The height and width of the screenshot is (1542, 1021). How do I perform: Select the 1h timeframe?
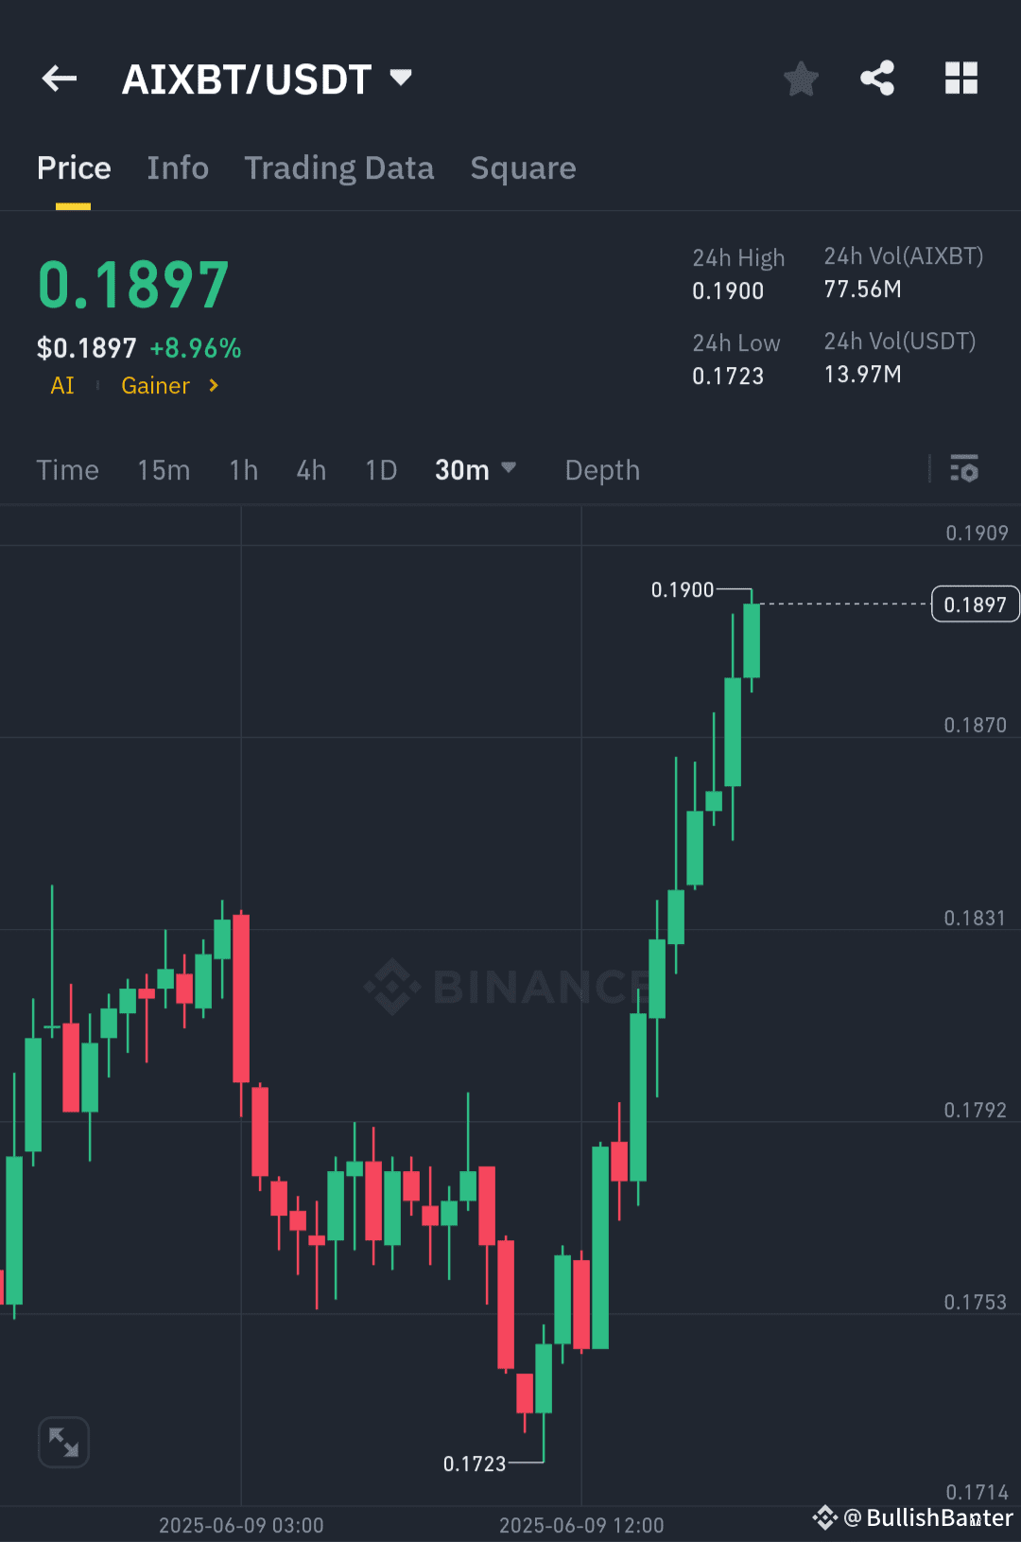click(x=242, y=469)
